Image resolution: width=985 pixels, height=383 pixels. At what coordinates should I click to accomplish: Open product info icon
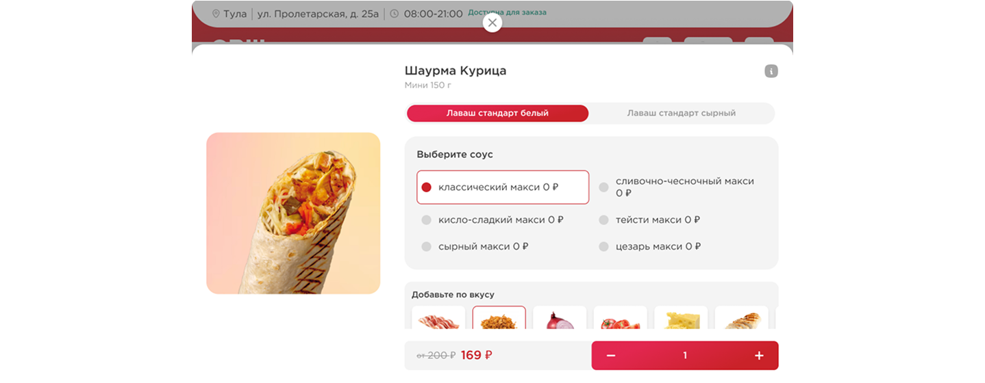[771, 71]
